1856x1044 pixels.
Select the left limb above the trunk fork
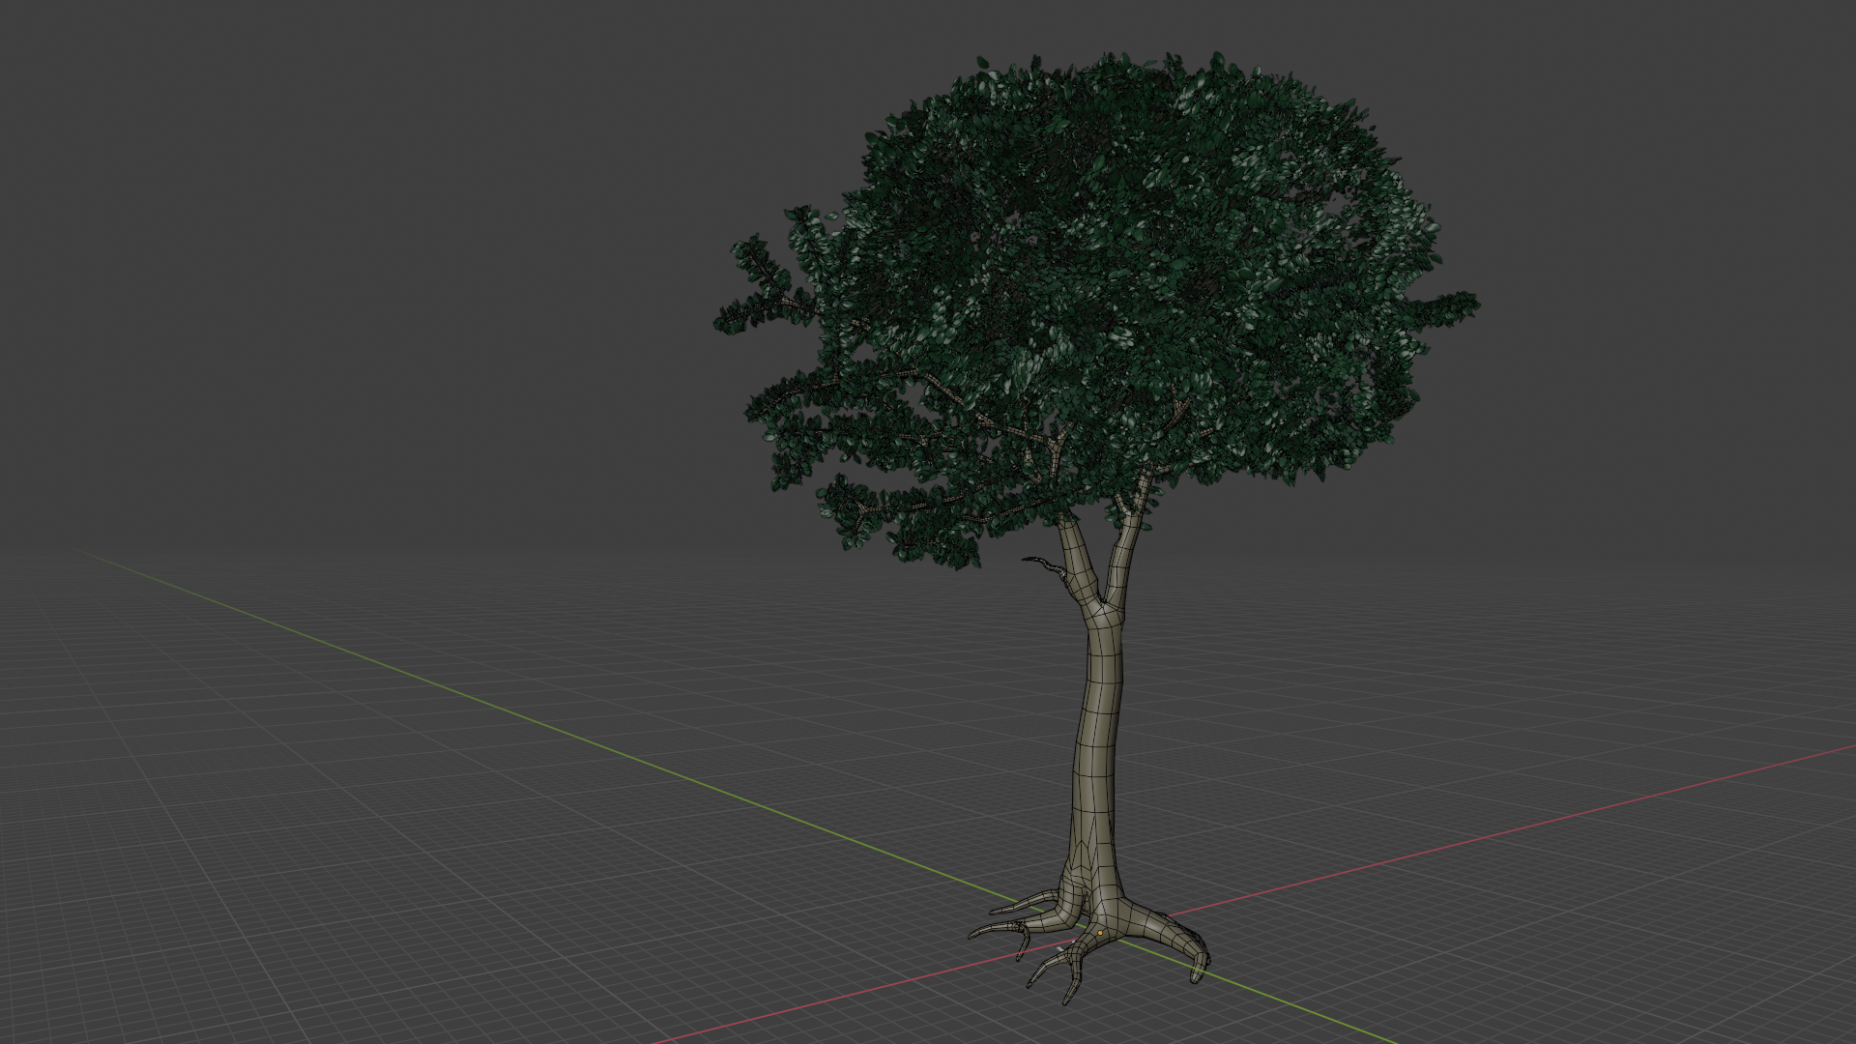click(x=1076, y=551)
